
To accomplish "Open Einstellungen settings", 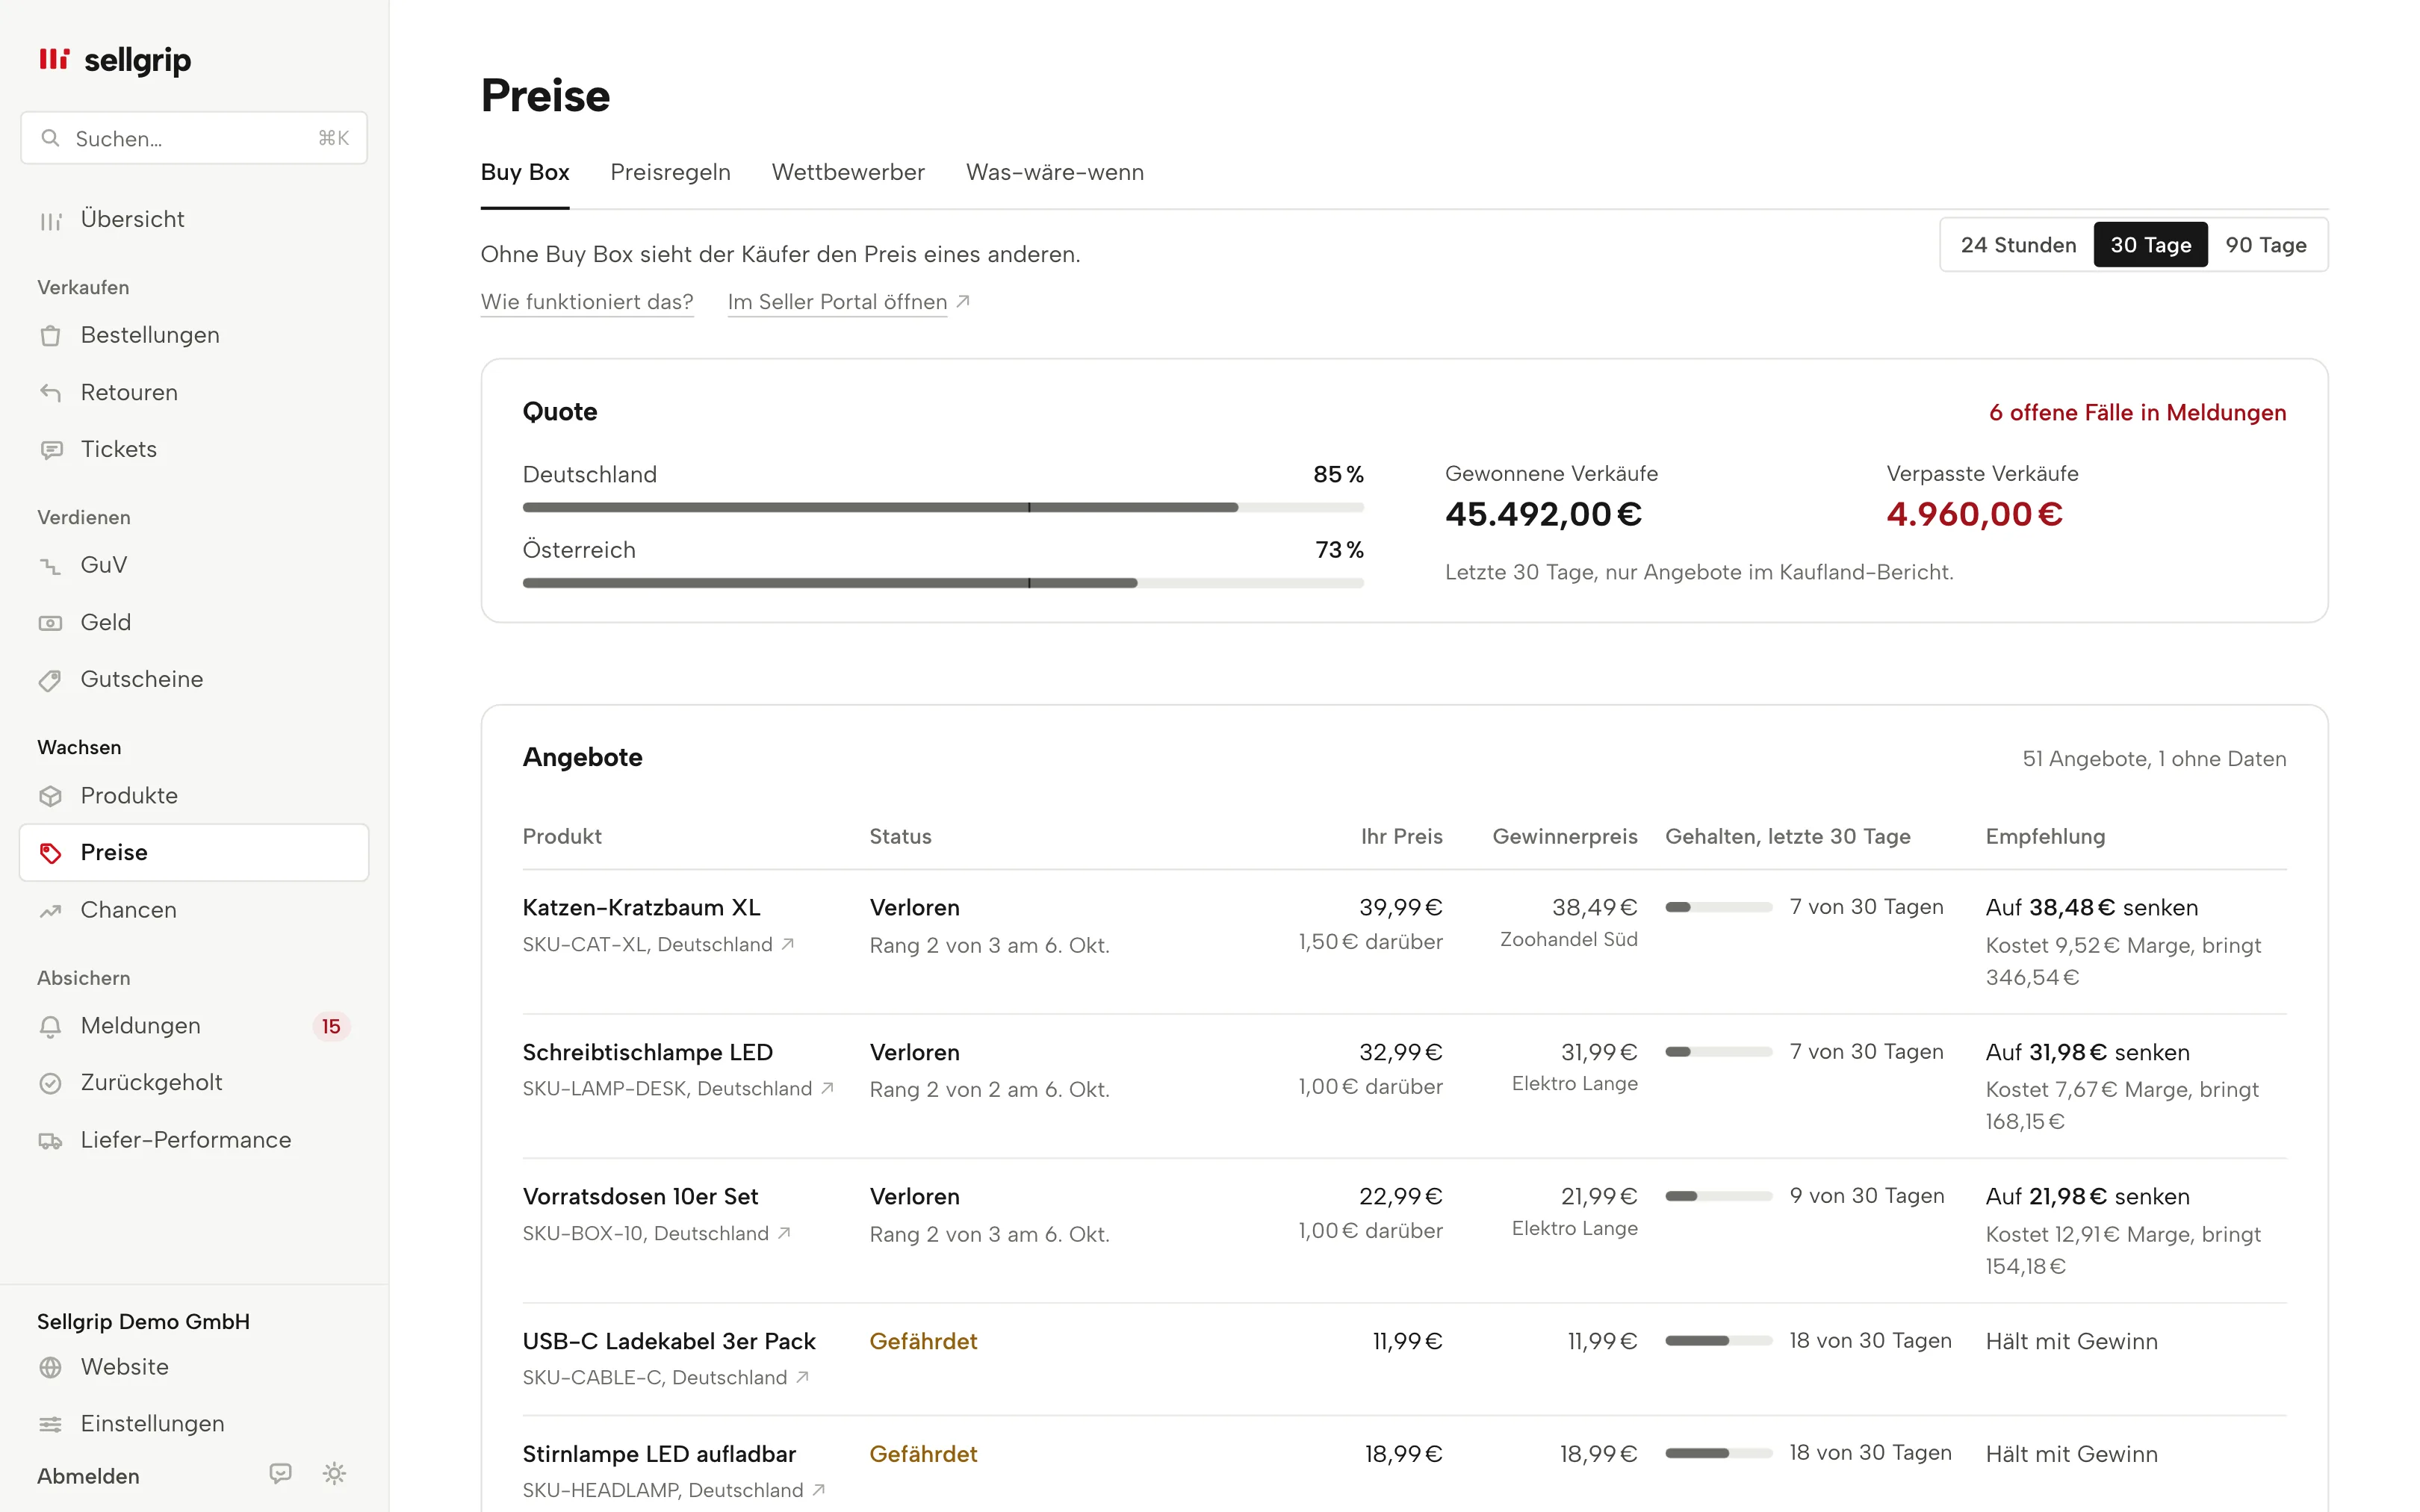I will pos(194,1424).
